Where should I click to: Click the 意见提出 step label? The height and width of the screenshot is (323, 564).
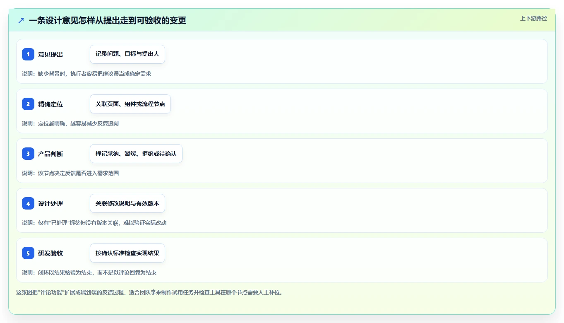click(50, 54)
